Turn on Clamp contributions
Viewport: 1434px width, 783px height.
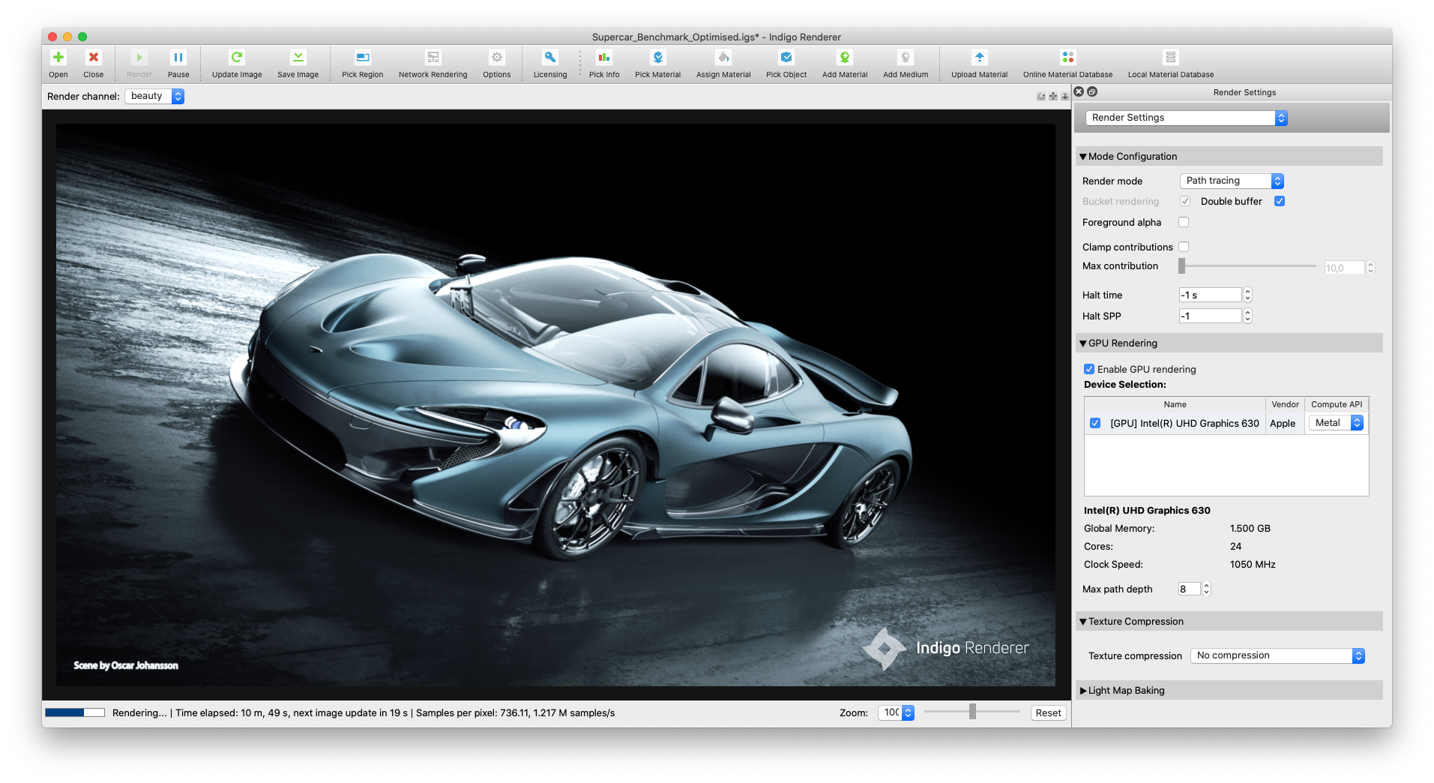(x=1184, y=247)
